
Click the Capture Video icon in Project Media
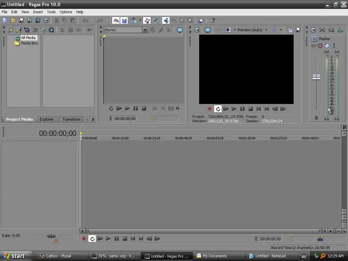pyautogui.click(x=27, y=30)
